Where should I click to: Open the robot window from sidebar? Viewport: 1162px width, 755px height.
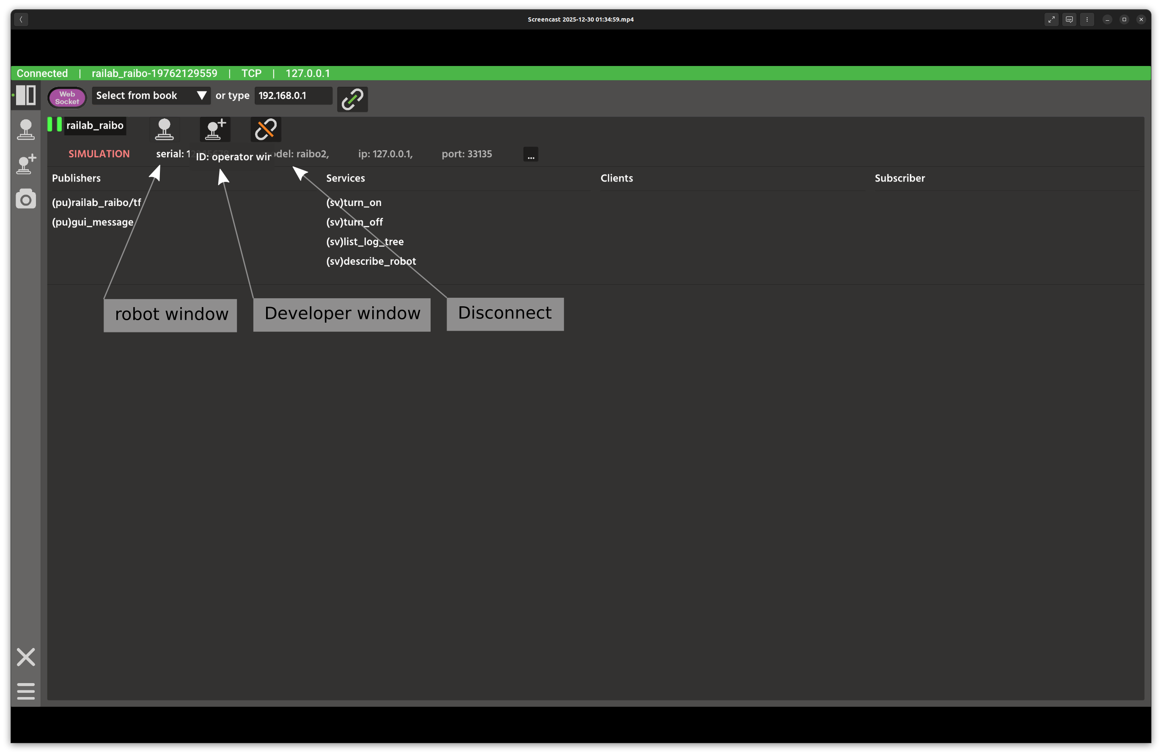coord(26,130)
